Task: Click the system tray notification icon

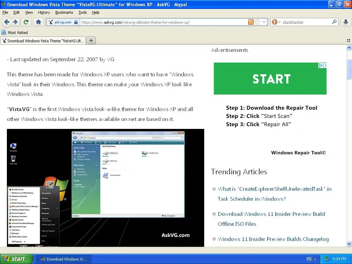Action: pyautogui.click(x=327, y=259)
